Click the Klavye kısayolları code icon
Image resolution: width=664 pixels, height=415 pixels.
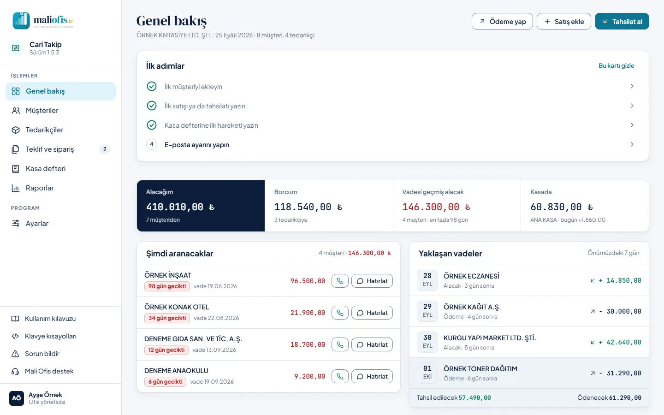click(x=15, y=336)
